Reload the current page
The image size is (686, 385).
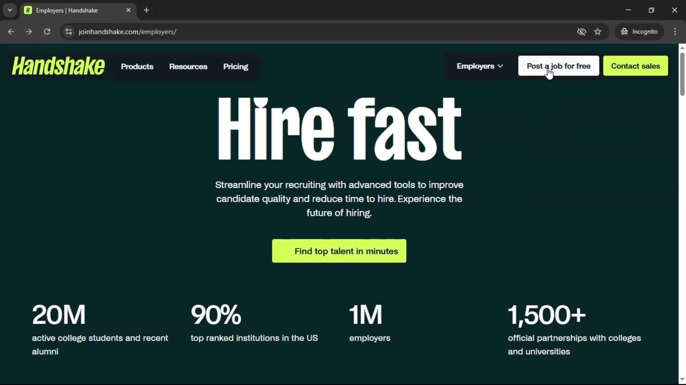pos(47,32)
